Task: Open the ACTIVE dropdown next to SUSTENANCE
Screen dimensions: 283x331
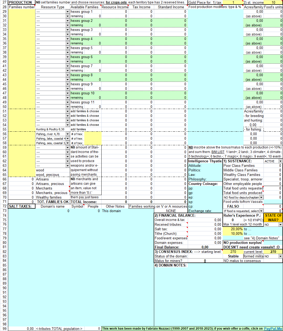Action: 280,161
